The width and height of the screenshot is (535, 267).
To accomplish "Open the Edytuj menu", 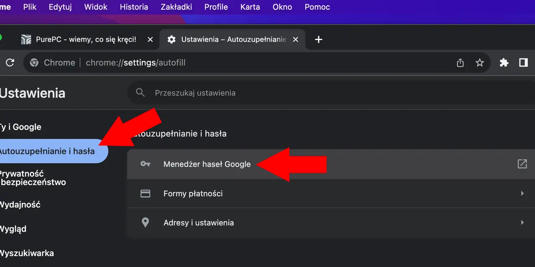I will point(60,7).
